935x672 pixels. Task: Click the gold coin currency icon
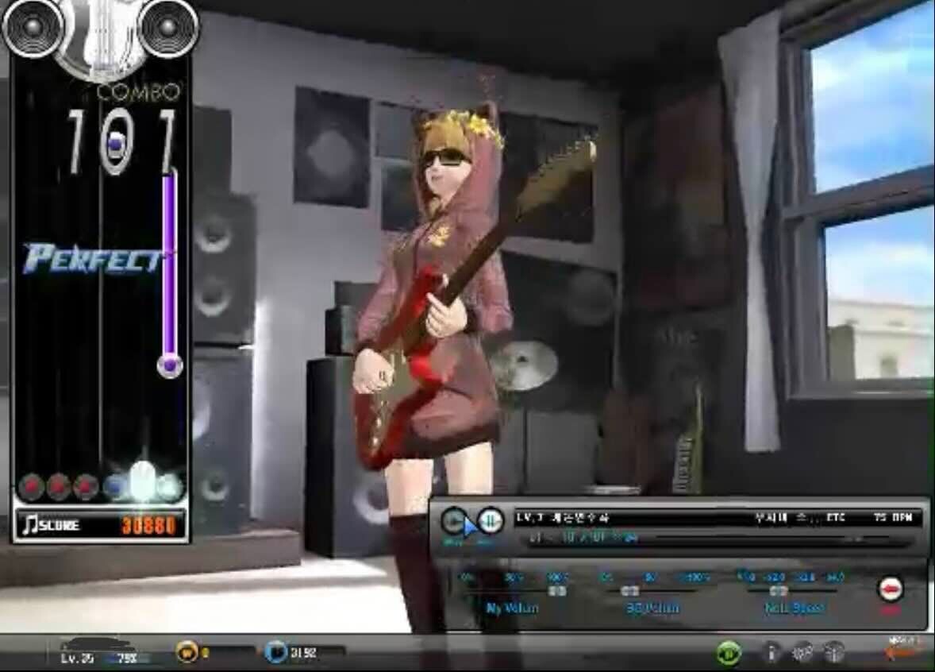coord(187,652)
